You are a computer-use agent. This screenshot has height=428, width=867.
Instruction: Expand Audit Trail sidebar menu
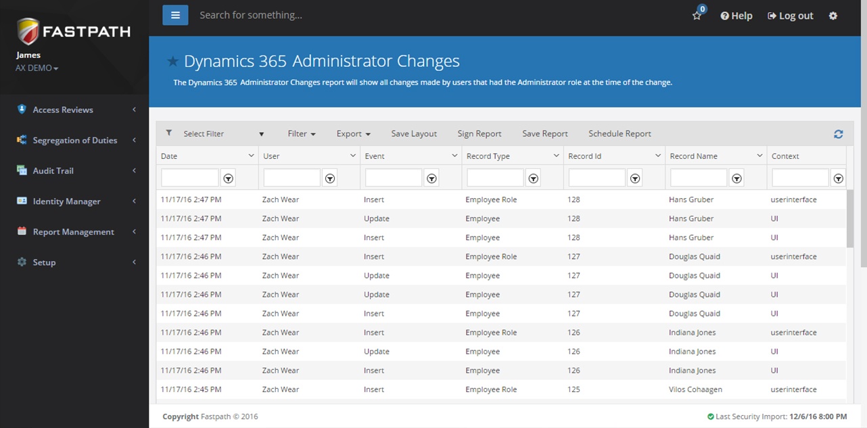coord(74,170)
